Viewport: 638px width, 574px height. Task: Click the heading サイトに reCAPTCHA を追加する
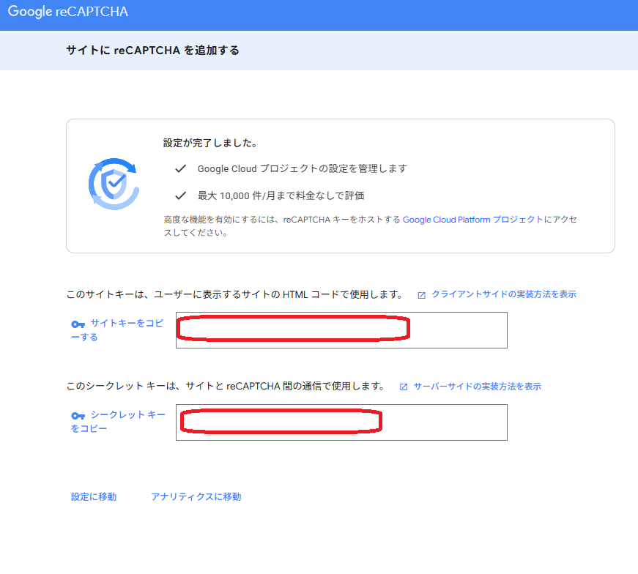[x=152, y=51]
